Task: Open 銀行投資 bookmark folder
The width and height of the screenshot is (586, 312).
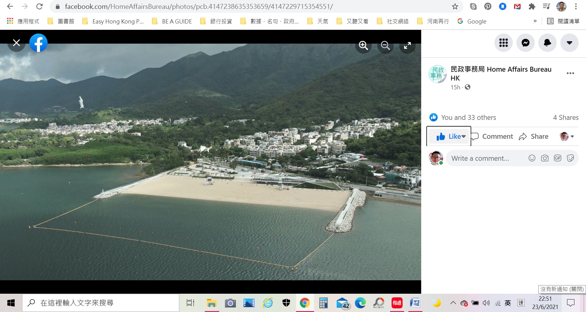Action: (x=216, y=21)
